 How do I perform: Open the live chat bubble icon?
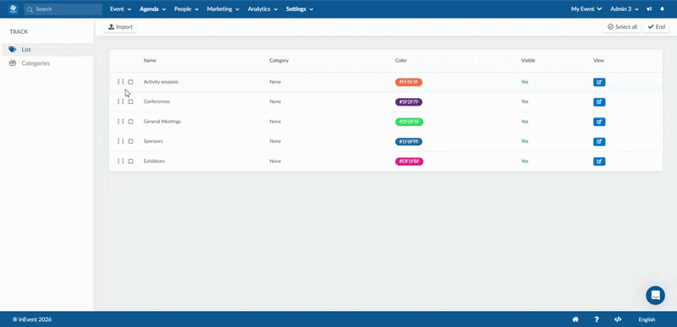(655, 295)
